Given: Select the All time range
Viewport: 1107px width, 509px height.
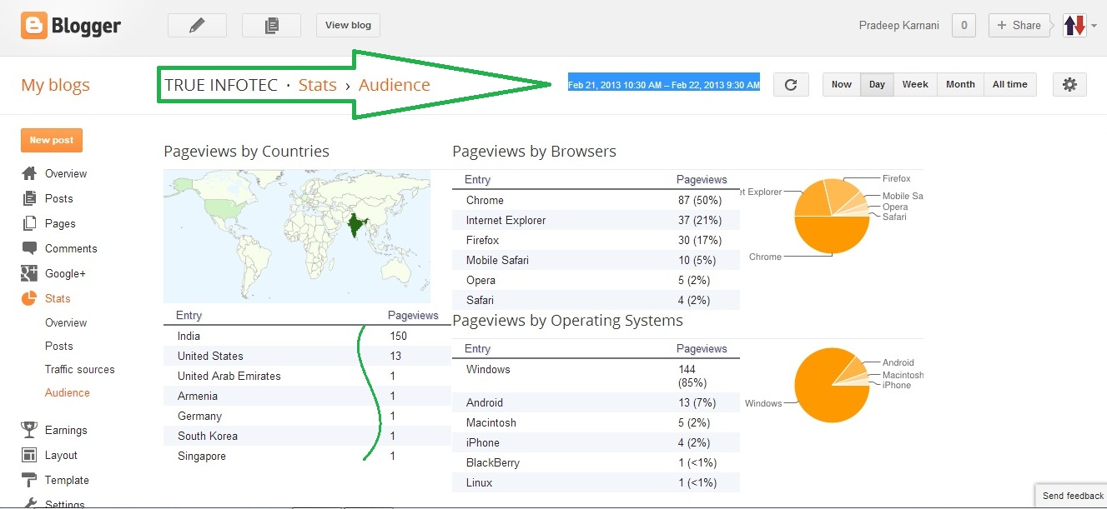Looking at the screenshot, I should [x=1010, y=84].
